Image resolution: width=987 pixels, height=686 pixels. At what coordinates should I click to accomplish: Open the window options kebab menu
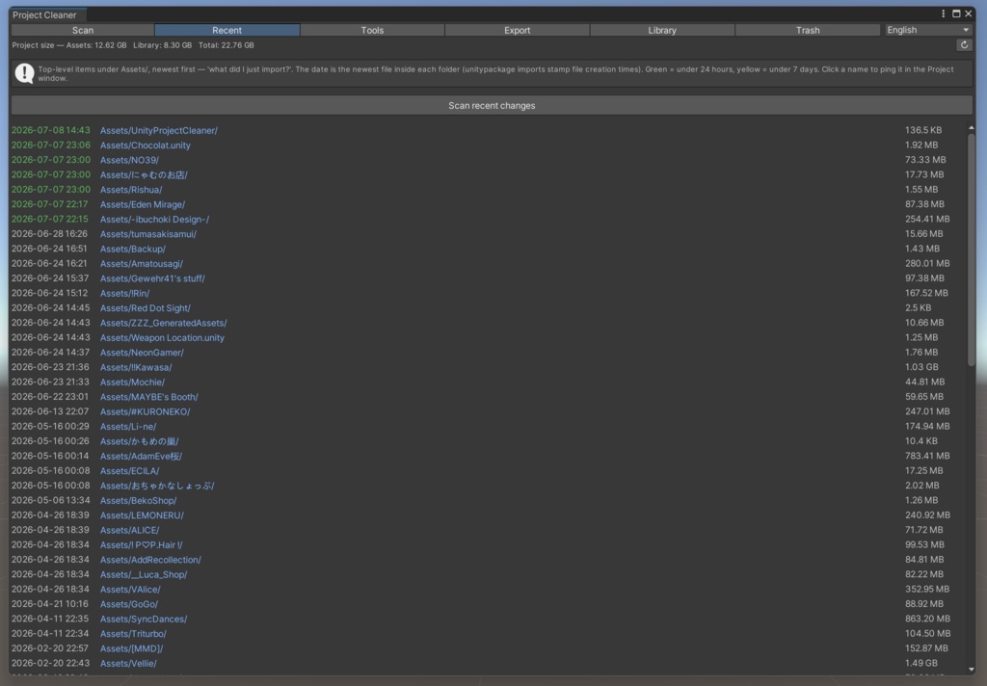point(943,13)
